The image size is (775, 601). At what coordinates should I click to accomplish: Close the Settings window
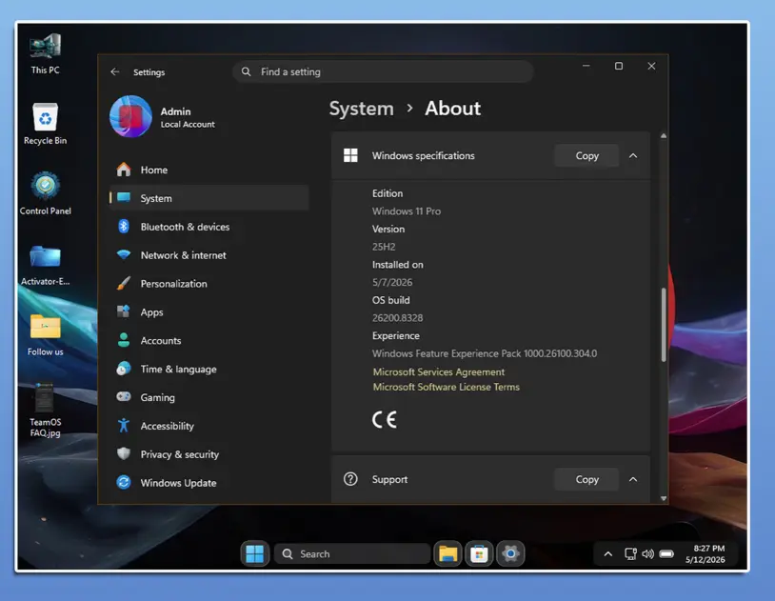click(x=651, y=66)
